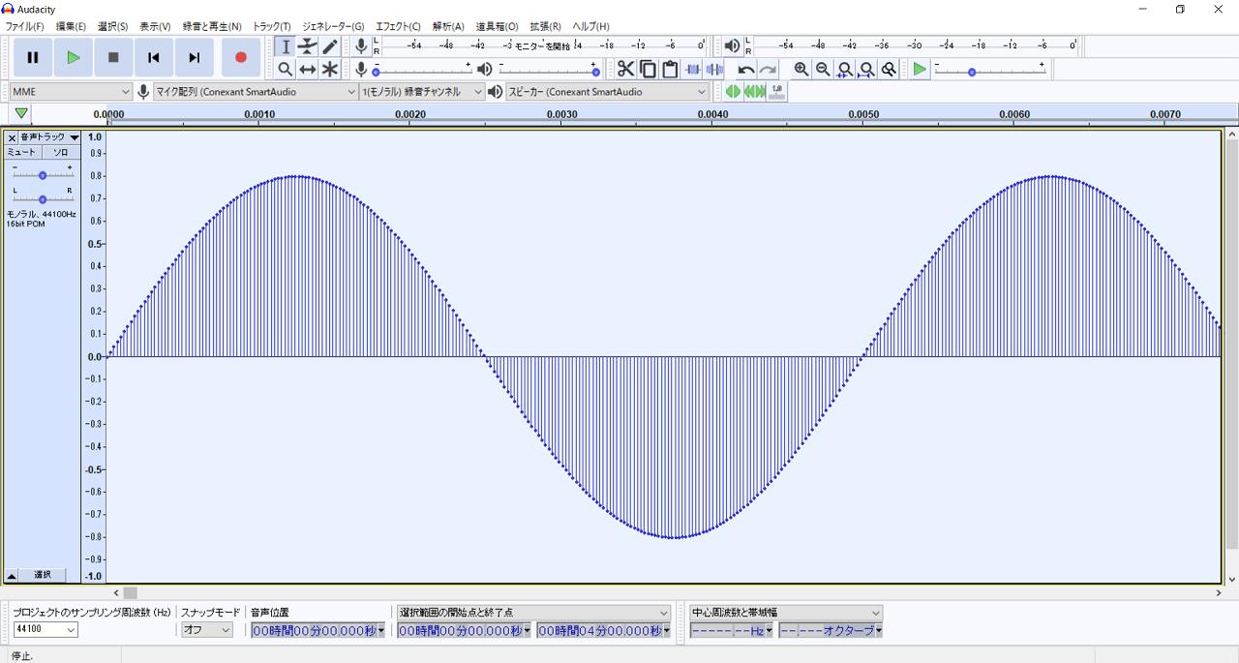Open the 中心周波数と帯域幅 dropdown
Screen dimensions: 1239x663
[786, 613]
